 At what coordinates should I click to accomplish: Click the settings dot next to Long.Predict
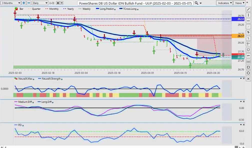click(x=115, y=9)
